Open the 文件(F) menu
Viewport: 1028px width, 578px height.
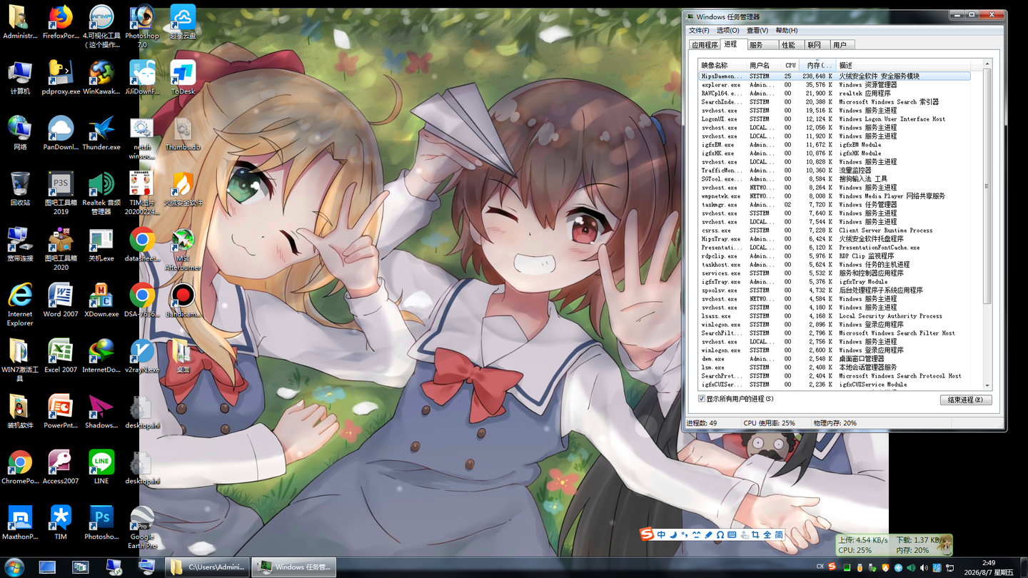coord(699,31)
